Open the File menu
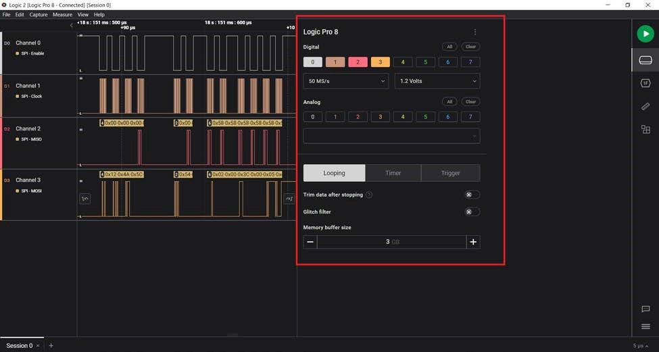Image resolution: width=659 pixels, height=352 pixels. point(6,15)
